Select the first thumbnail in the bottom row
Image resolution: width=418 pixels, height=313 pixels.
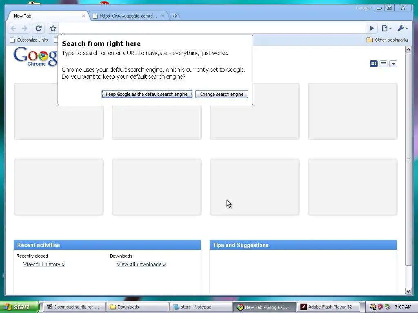[59, 187]
